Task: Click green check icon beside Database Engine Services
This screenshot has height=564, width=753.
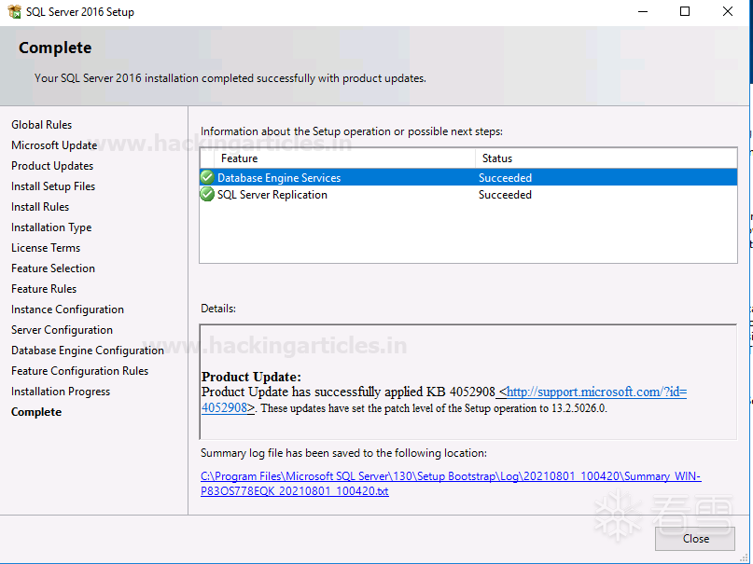Action: (207, 177)
